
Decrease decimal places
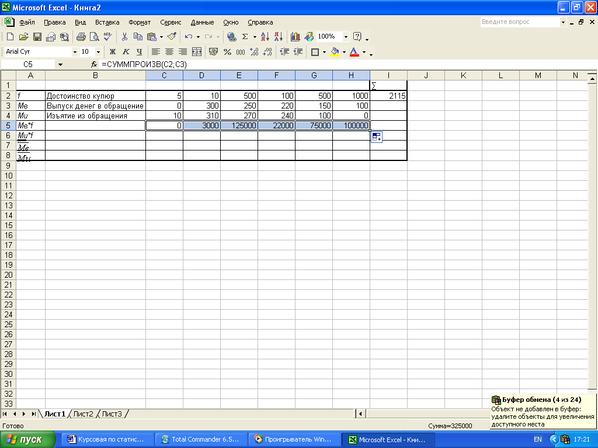[x=267, y=52]
